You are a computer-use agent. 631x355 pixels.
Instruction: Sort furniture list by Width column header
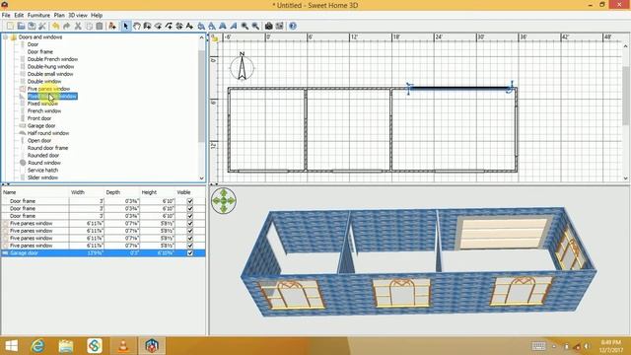tap(87, 192)
